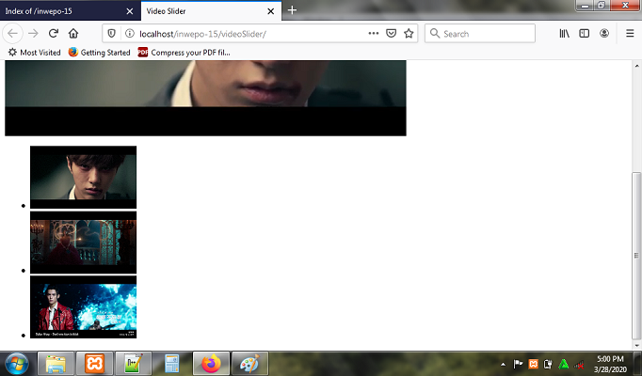This screenshot has height=376, width=642.
Task: Click the main video player
Action: (205, 98)
